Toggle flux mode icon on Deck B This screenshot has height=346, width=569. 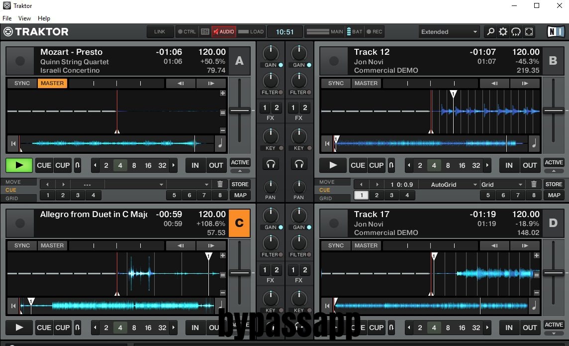(x=391, y=165)
